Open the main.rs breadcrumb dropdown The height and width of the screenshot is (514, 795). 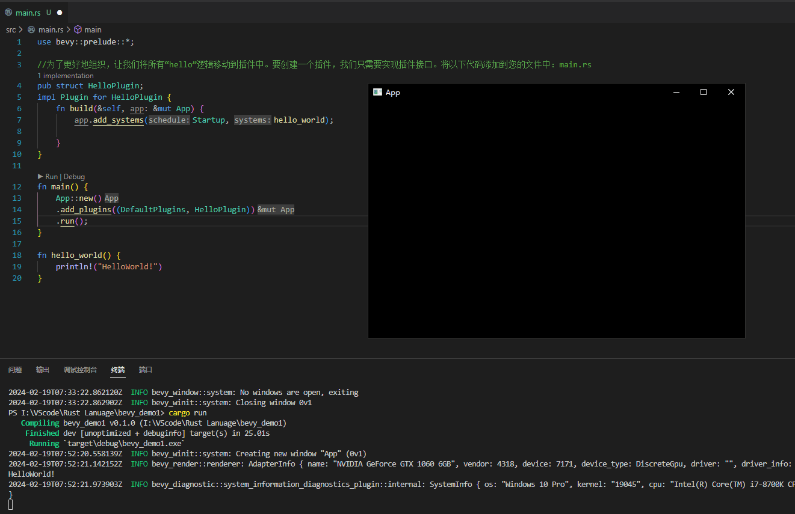[x=51, y=29]
